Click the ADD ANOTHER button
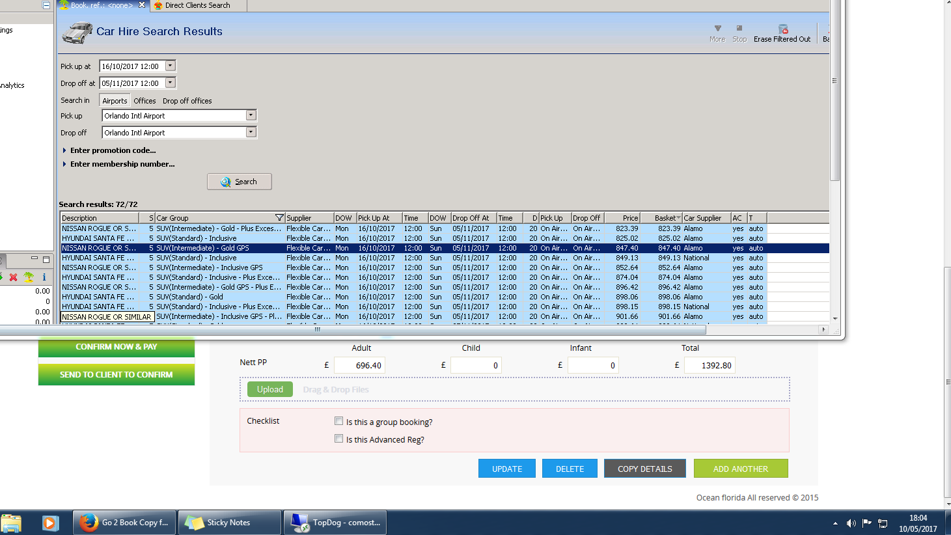Viewport: 951px width, 535px height. tap(740, 469)
